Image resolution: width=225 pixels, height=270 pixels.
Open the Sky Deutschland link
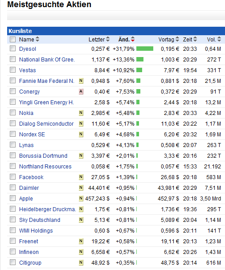(x=40, y=220)
